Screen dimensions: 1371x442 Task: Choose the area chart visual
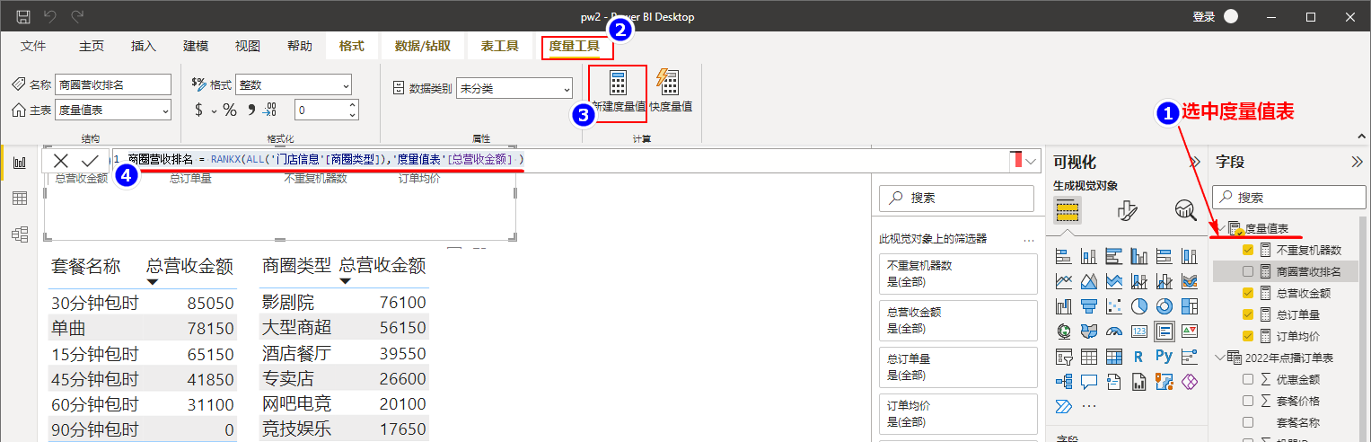point(1089,281)
